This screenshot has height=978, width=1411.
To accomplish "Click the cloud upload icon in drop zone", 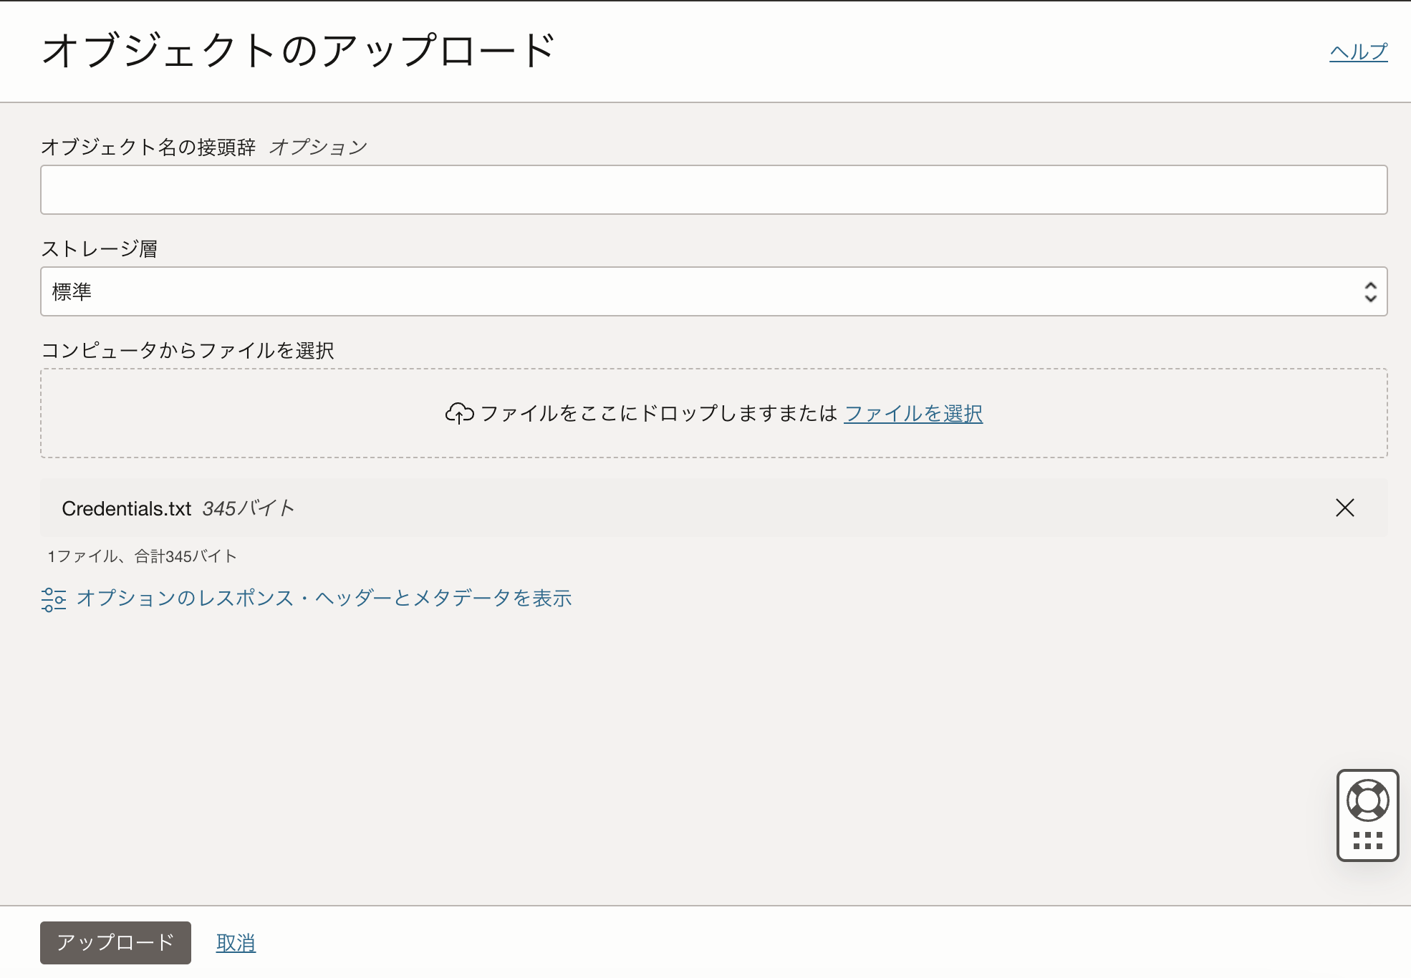I will [x=459, y=413].
